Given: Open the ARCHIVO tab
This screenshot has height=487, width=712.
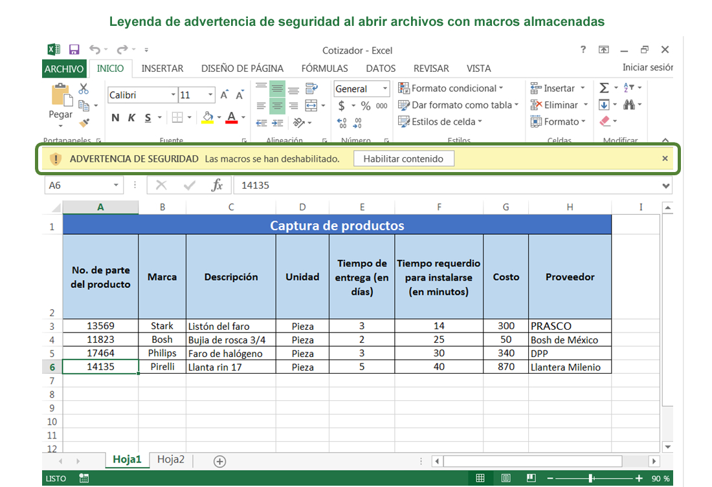Looking at the screenshot, I should coord(64,69).
